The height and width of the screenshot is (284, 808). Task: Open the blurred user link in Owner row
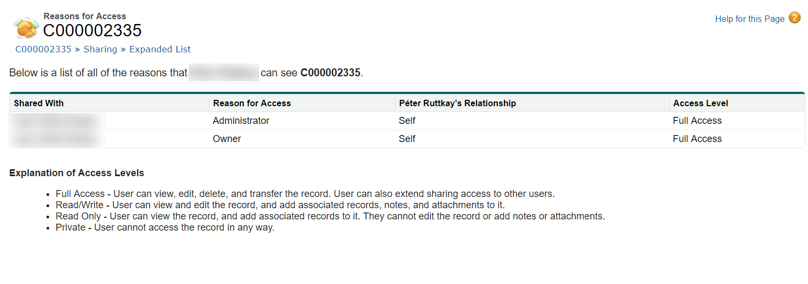[x=56, y=139]
